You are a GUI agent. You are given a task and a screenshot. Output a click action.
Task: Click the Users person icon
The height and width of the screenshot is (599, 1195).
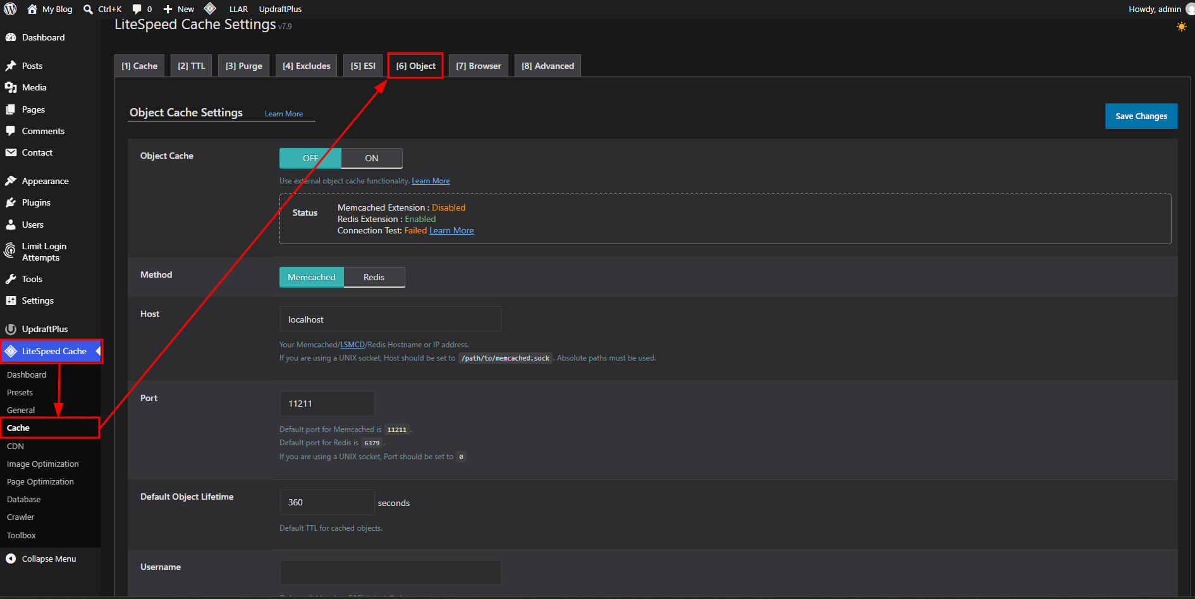(11, 225)
